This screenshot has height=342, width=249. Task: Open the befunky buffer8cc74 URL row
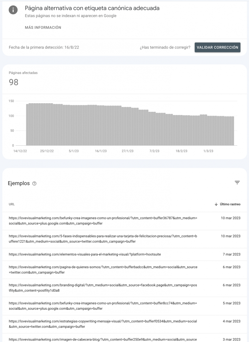pos(124,306)
